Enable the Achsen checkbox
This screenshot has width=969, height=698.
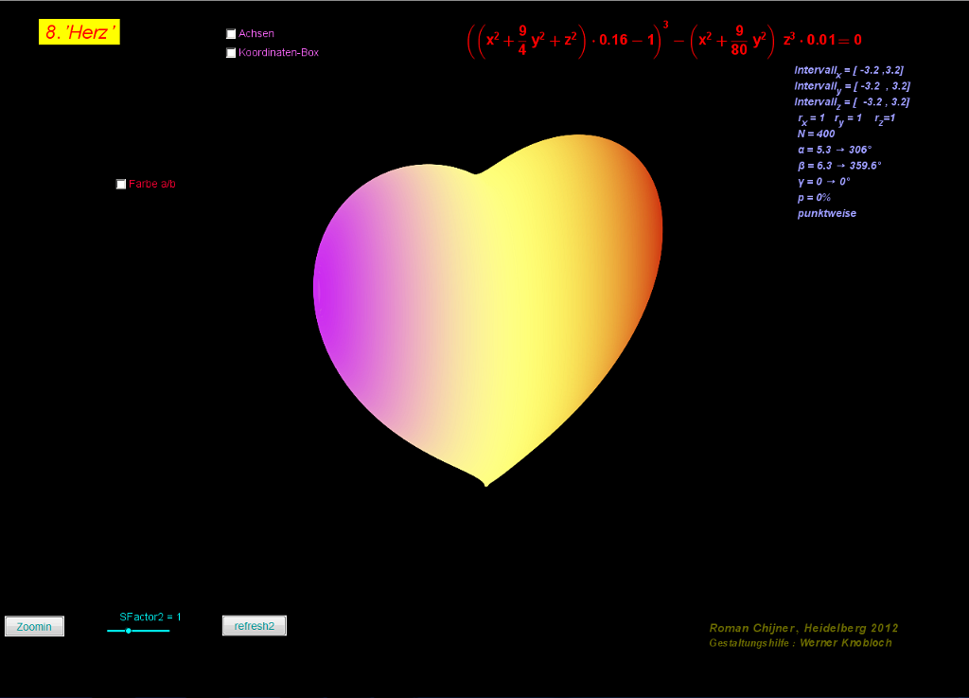[x=231, y=34]
